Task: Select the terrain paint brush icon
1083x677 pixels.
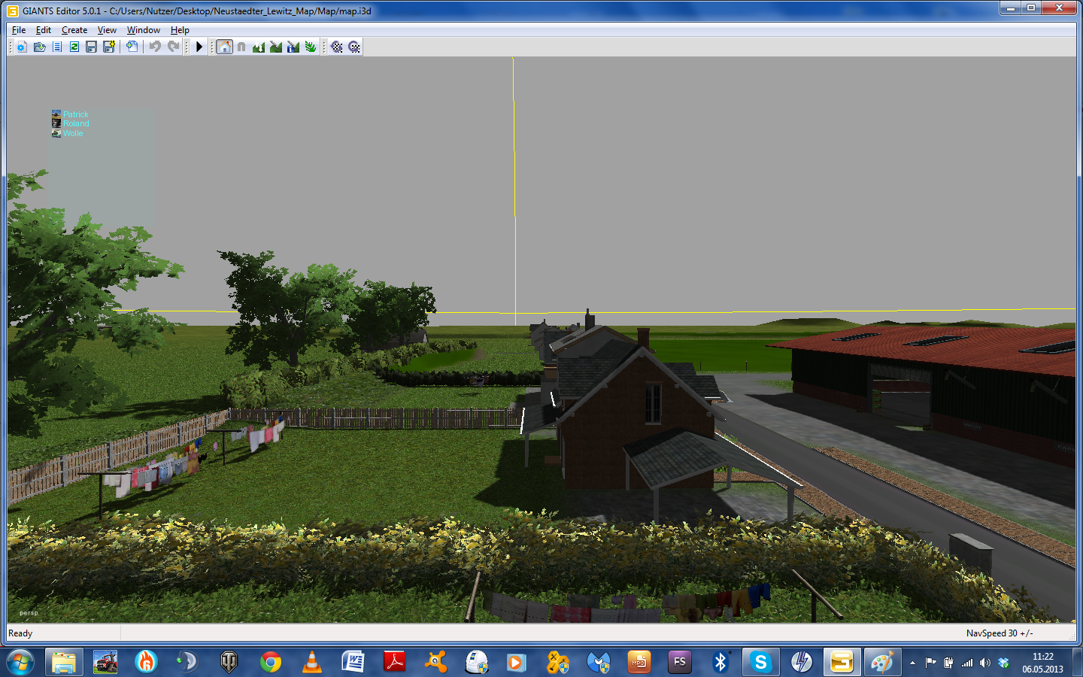Action: point(276,47)
